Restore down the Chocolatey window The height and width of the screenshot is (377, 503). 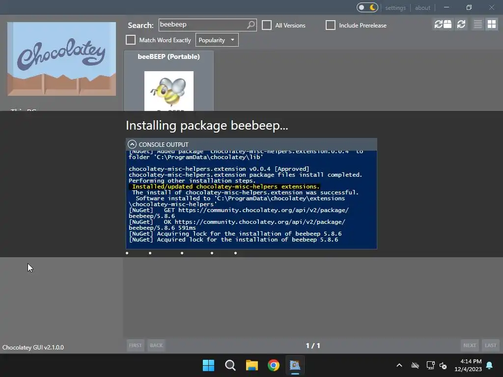(x=469, y=7)
